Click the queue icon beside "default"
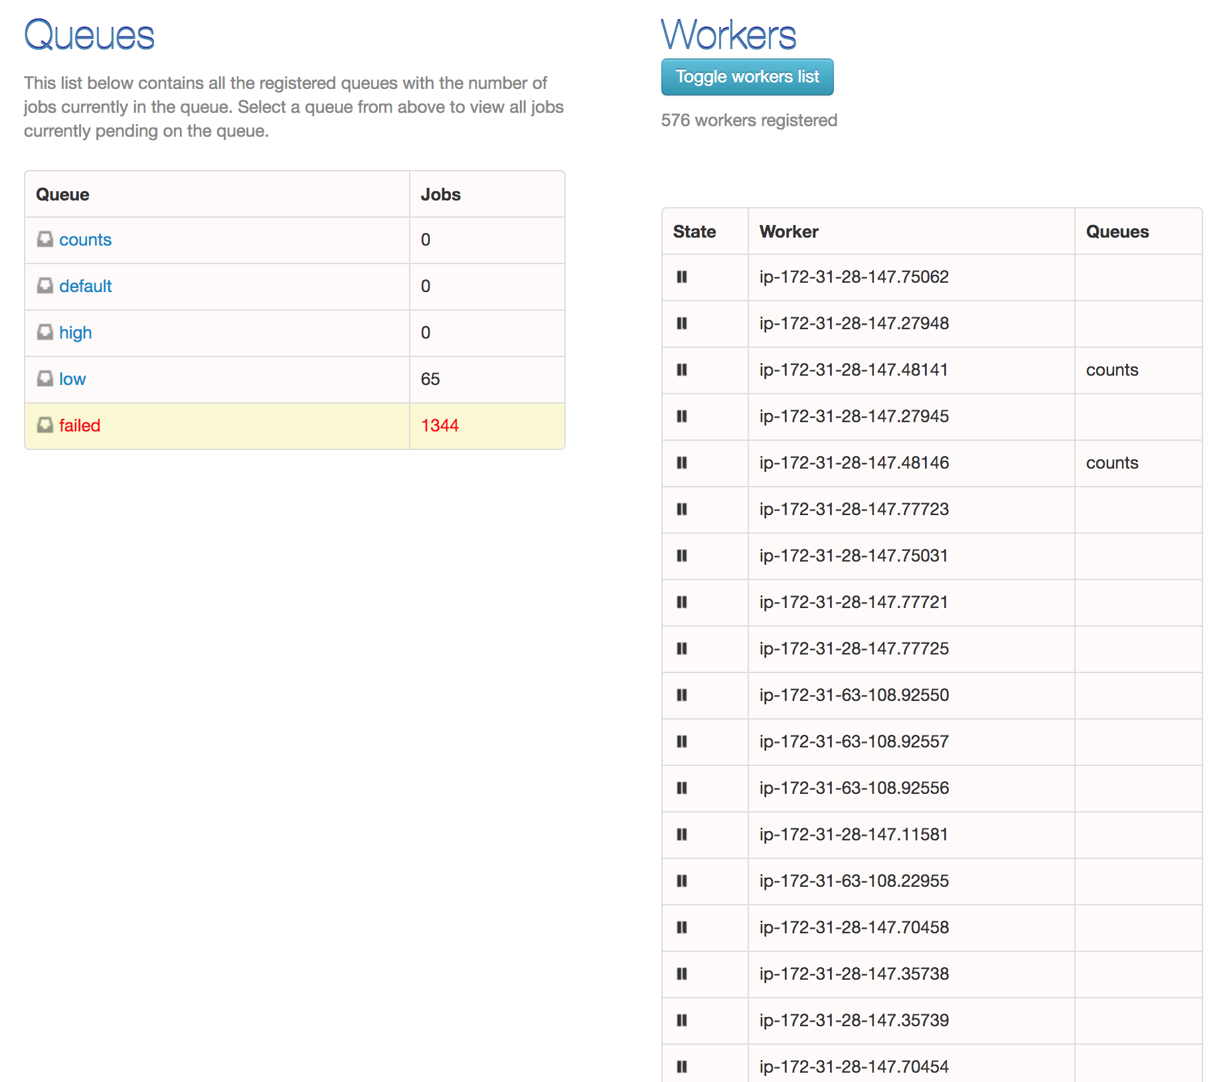 [44, 286]
